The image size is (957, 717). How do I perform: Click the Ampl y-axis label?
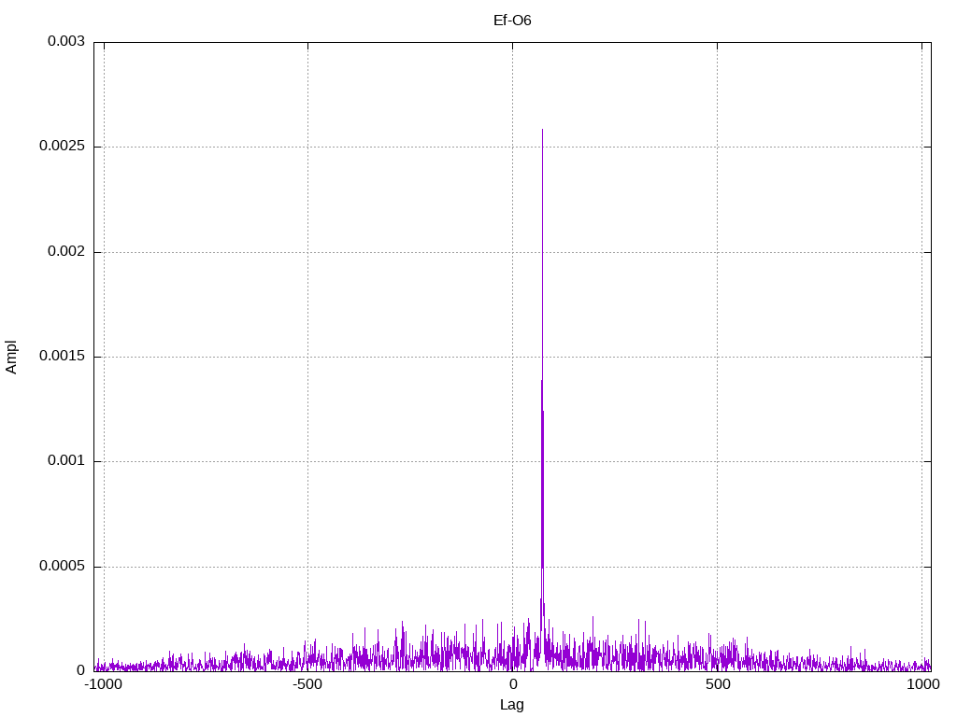(11, 358)
